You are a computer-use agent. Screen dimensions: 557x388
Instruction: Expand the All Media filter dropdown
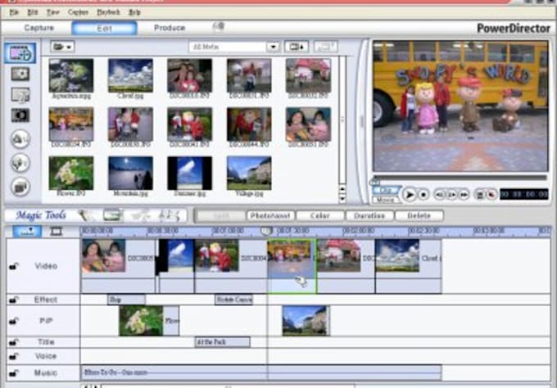(273, 47)
